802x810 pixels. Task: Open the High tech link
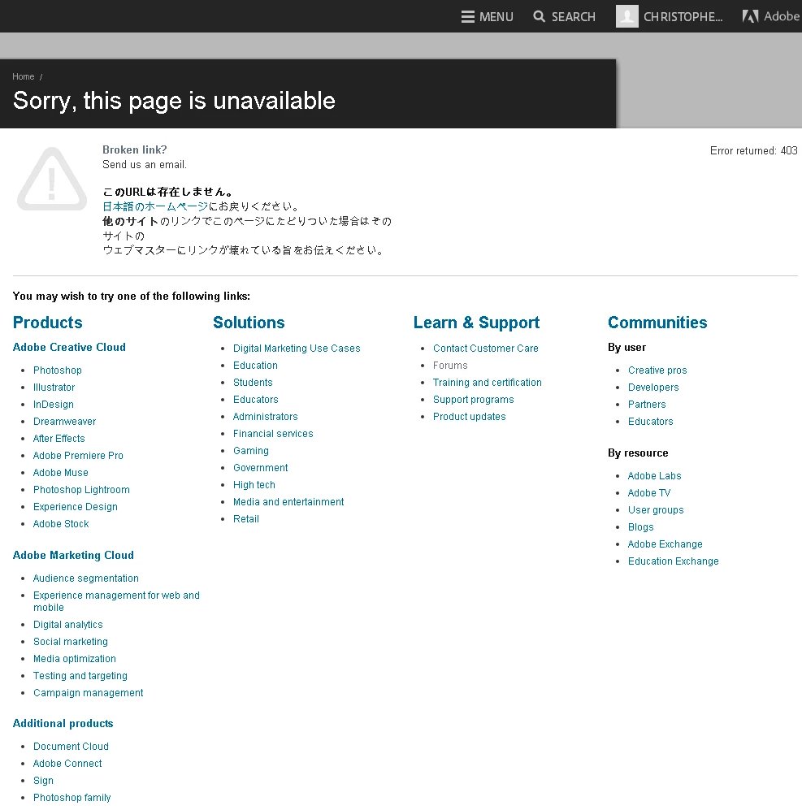[x=254, y=484]
